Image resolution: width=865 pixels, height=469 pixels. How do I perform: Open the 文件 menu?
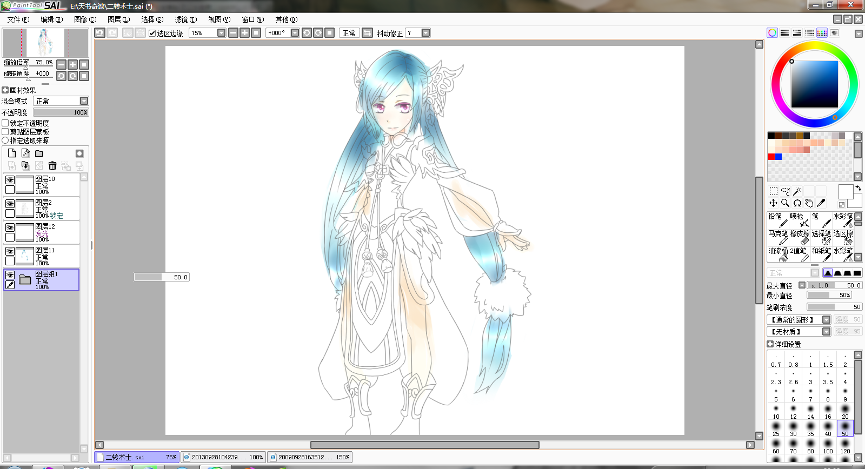(x=18, y=19)
